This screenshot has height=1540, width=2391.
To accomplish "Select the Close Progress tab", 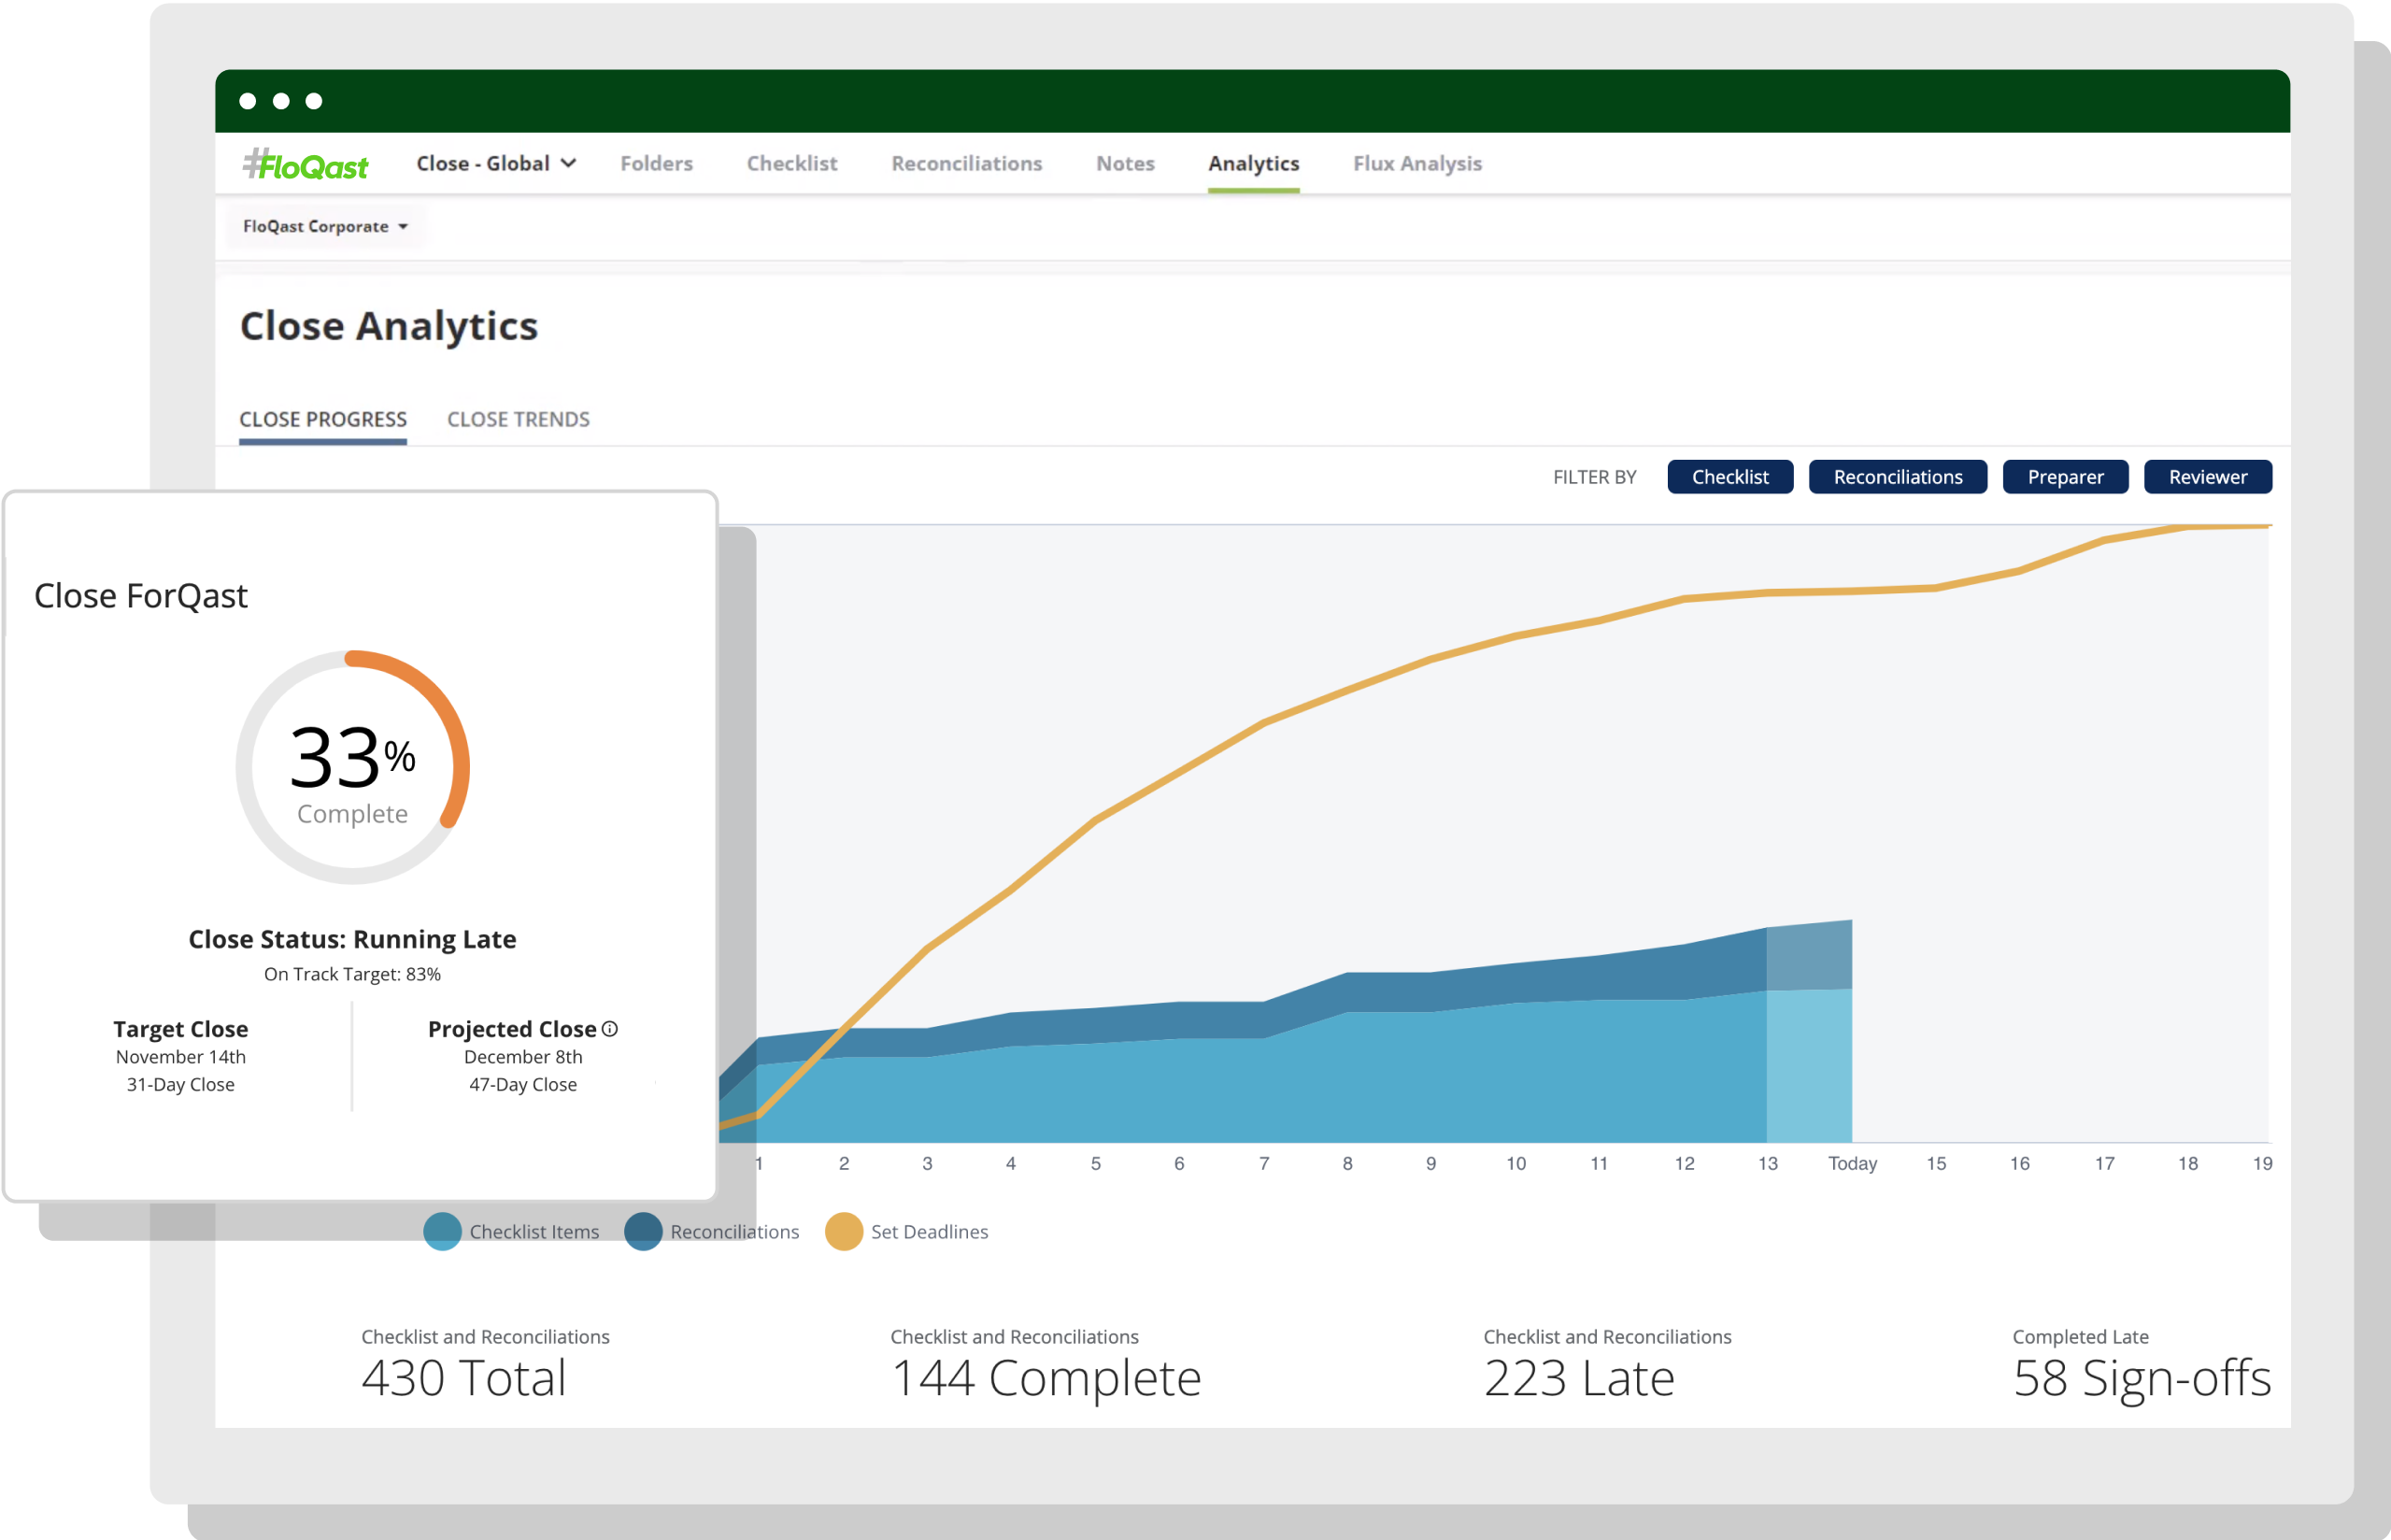I will pyautogui.click(x=323, y=419).
